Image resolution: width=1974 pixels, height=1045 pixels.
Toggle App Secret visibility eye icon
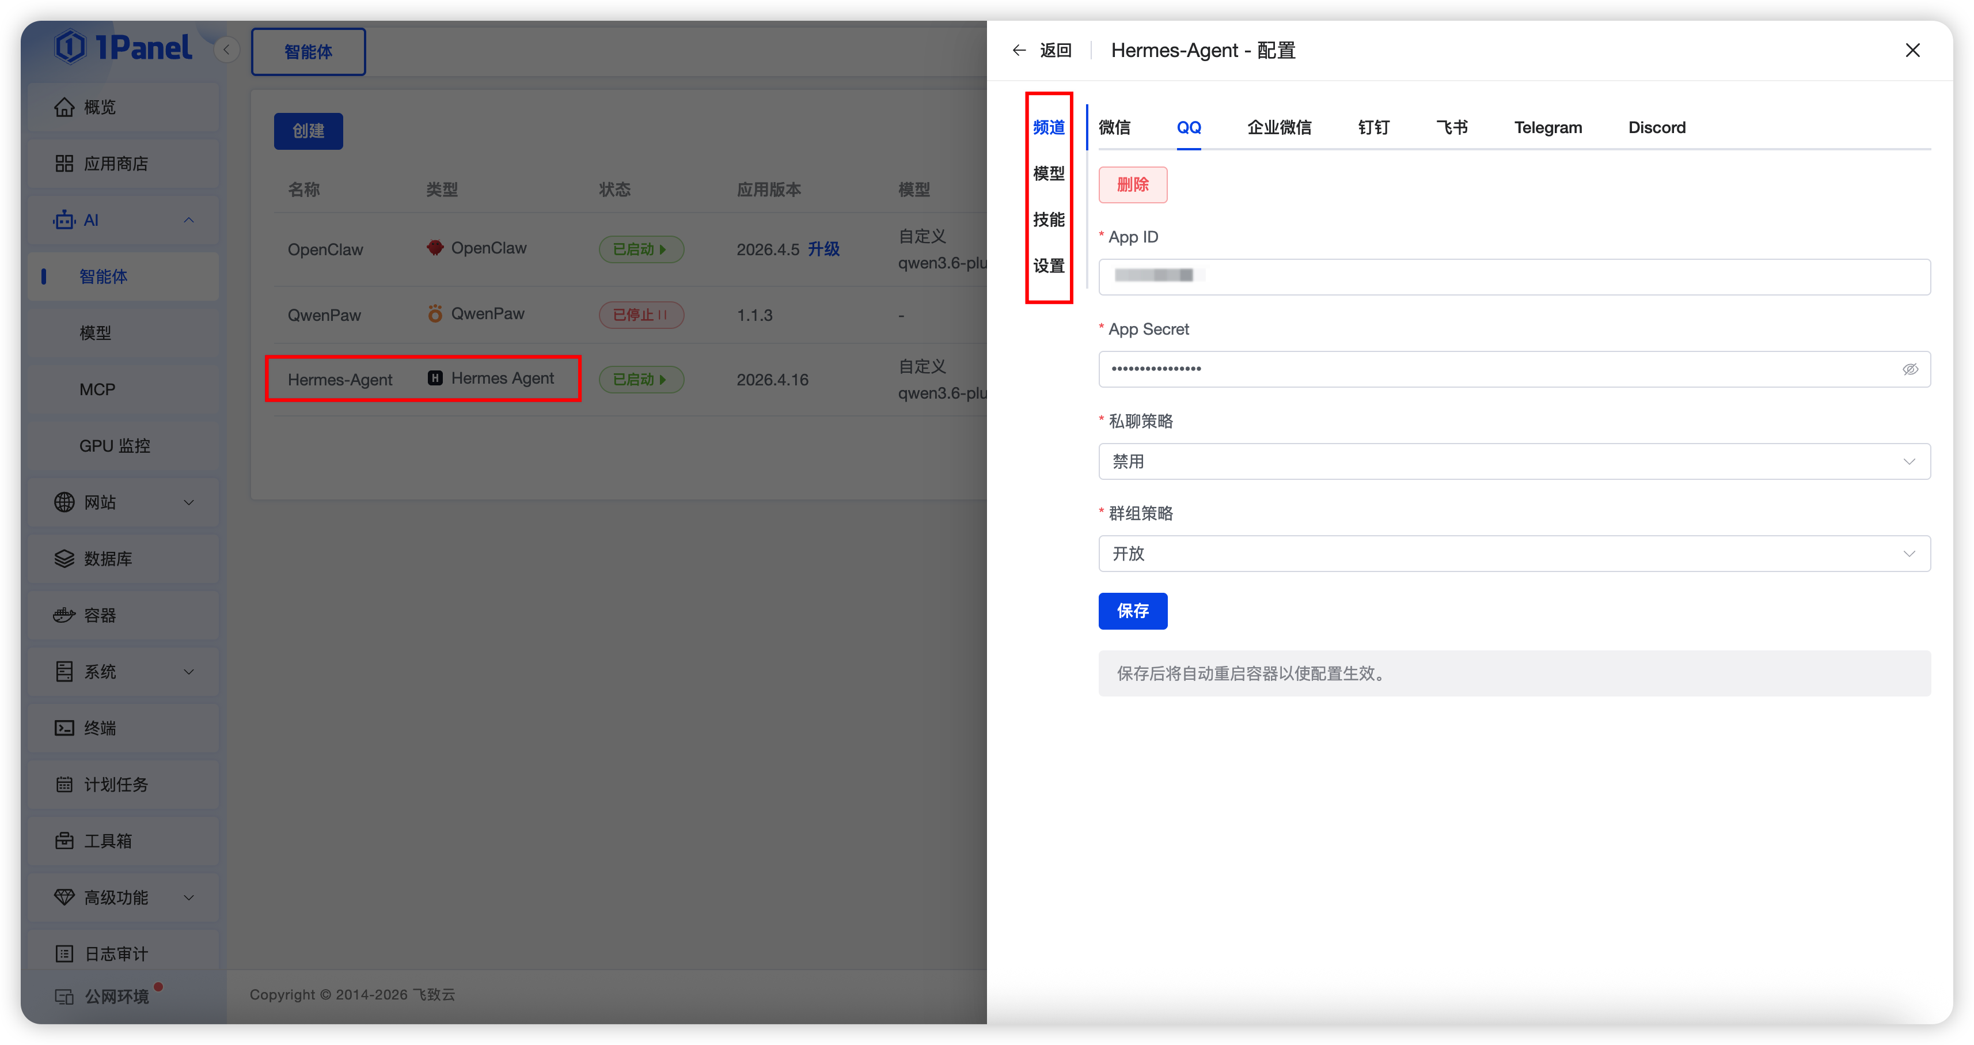[1910, 369]
